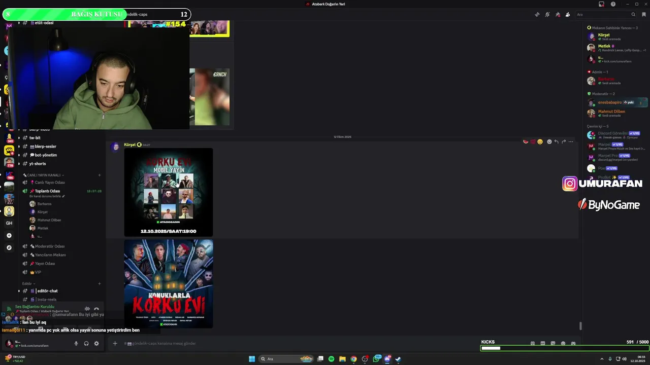Open the Threads icon in channel header

537,15
